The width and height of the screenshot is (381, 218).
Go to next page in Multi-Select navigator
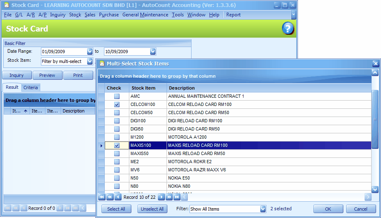(169, 197)
